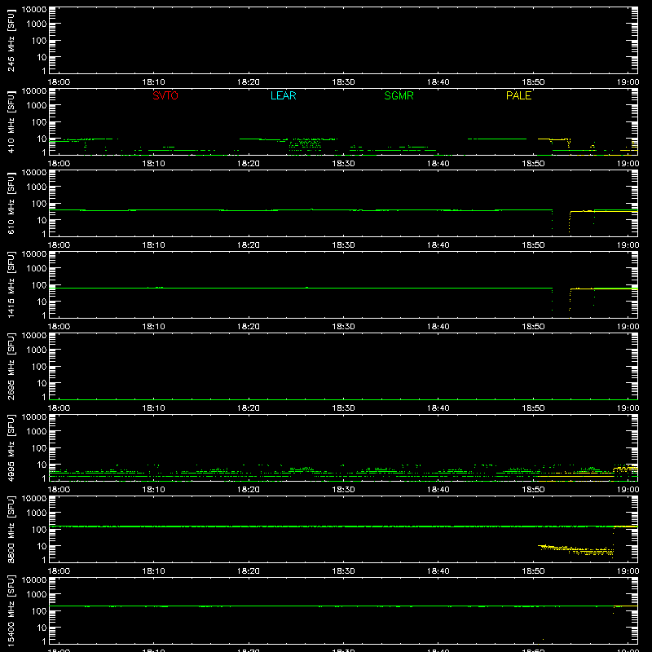Image resolution: width=652 pixels, height=652 pixels.
Task: Select the 2695 MHz [SFU] axis title
Action: pyautogui.click(x=11, y=366)
